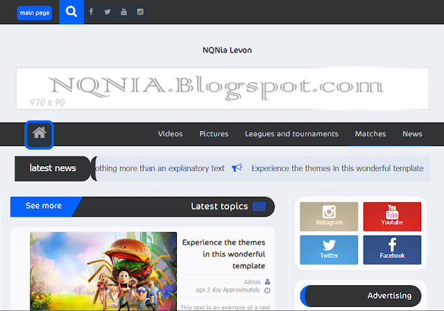Image resolution: width=444 pixels, height=311 pixels.
Task: Click the megaphone icon in news ticker
Action: (x=237, y=168)
